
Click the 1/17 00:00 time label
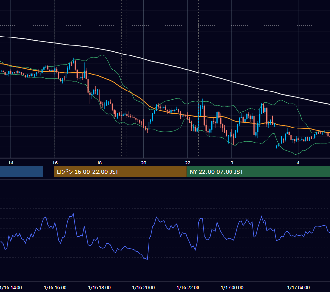(x=232, y=287)
